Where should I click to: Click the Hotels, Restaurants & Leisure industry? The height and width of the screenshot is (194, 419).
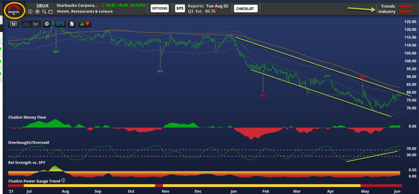85,12
